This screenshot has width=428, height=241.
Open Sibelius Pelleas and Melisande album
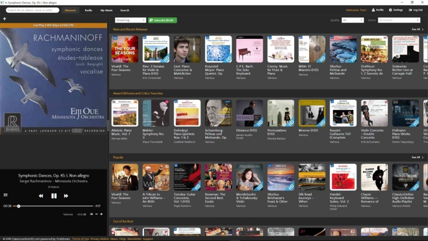click(x=343, y=49)
